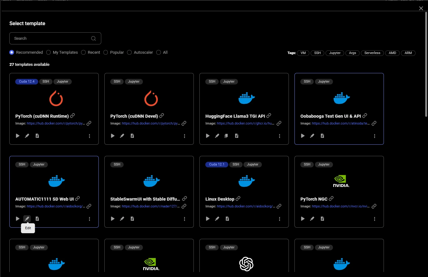Edit the StableSwarmUI template
The width and height of the screenshot is (428, 277).
pos(122,219)
